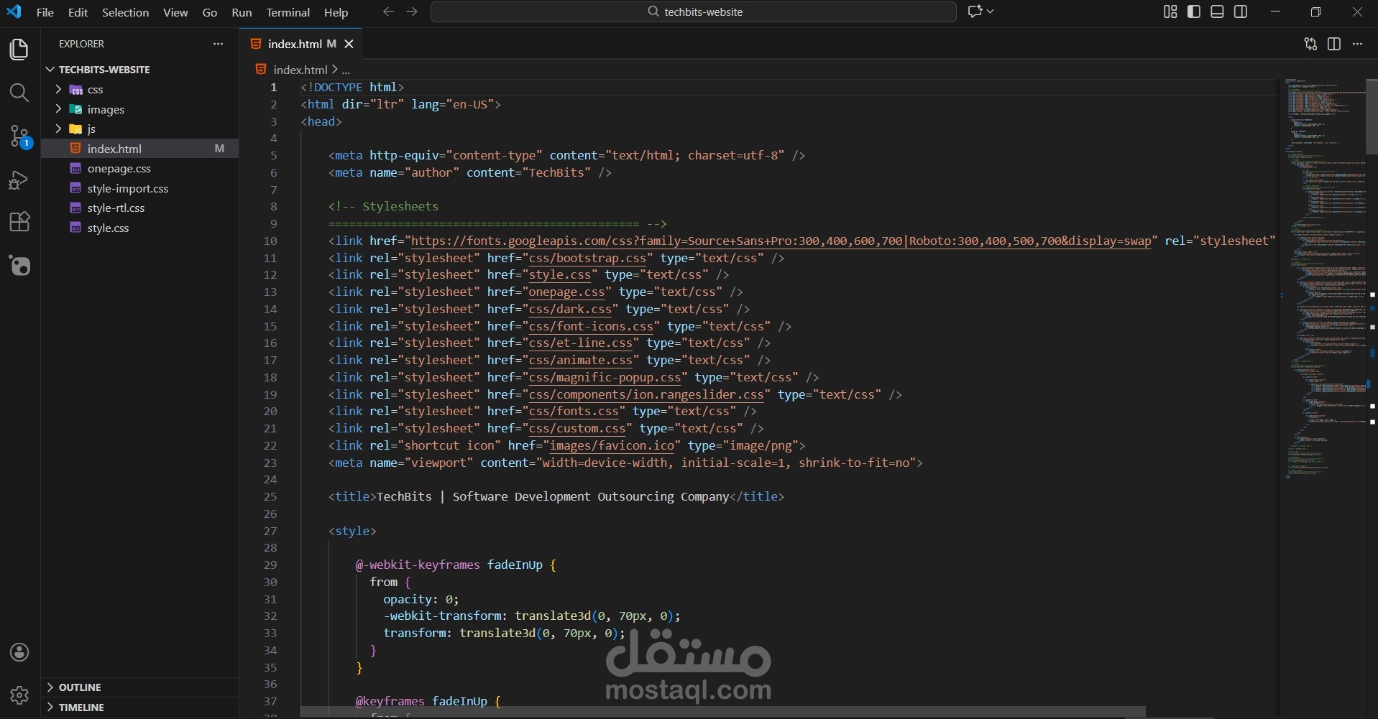Open the Extensions view
Image resolution: width=1378 pixels, height=719 pixels.
click(x=19, y=222)
